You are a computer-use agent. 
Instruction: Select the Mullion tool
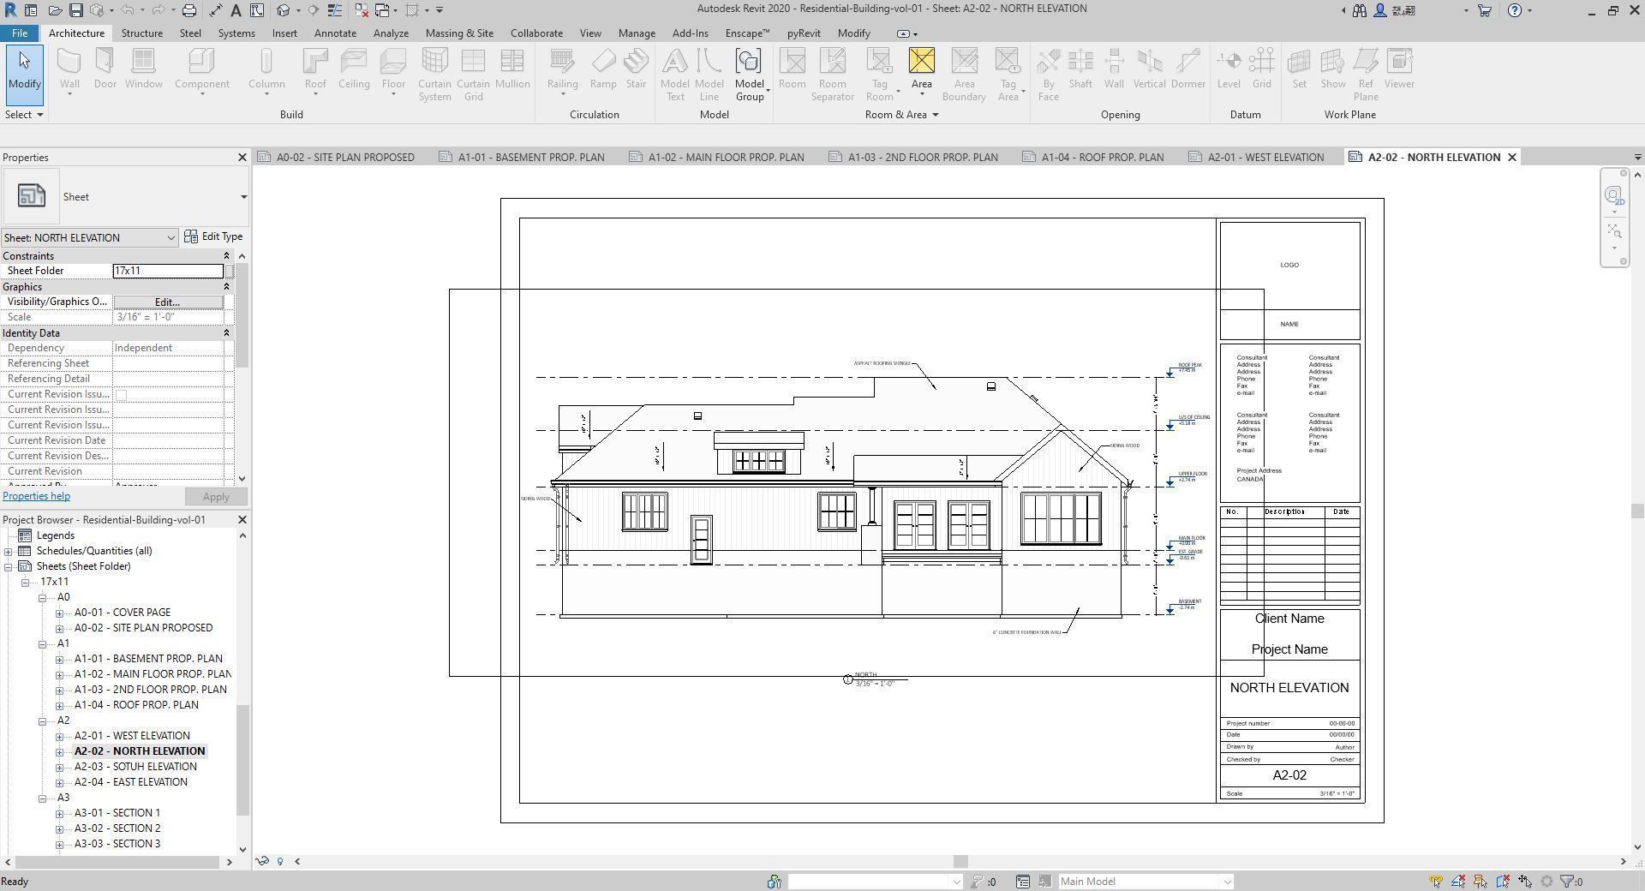(512, 69)
